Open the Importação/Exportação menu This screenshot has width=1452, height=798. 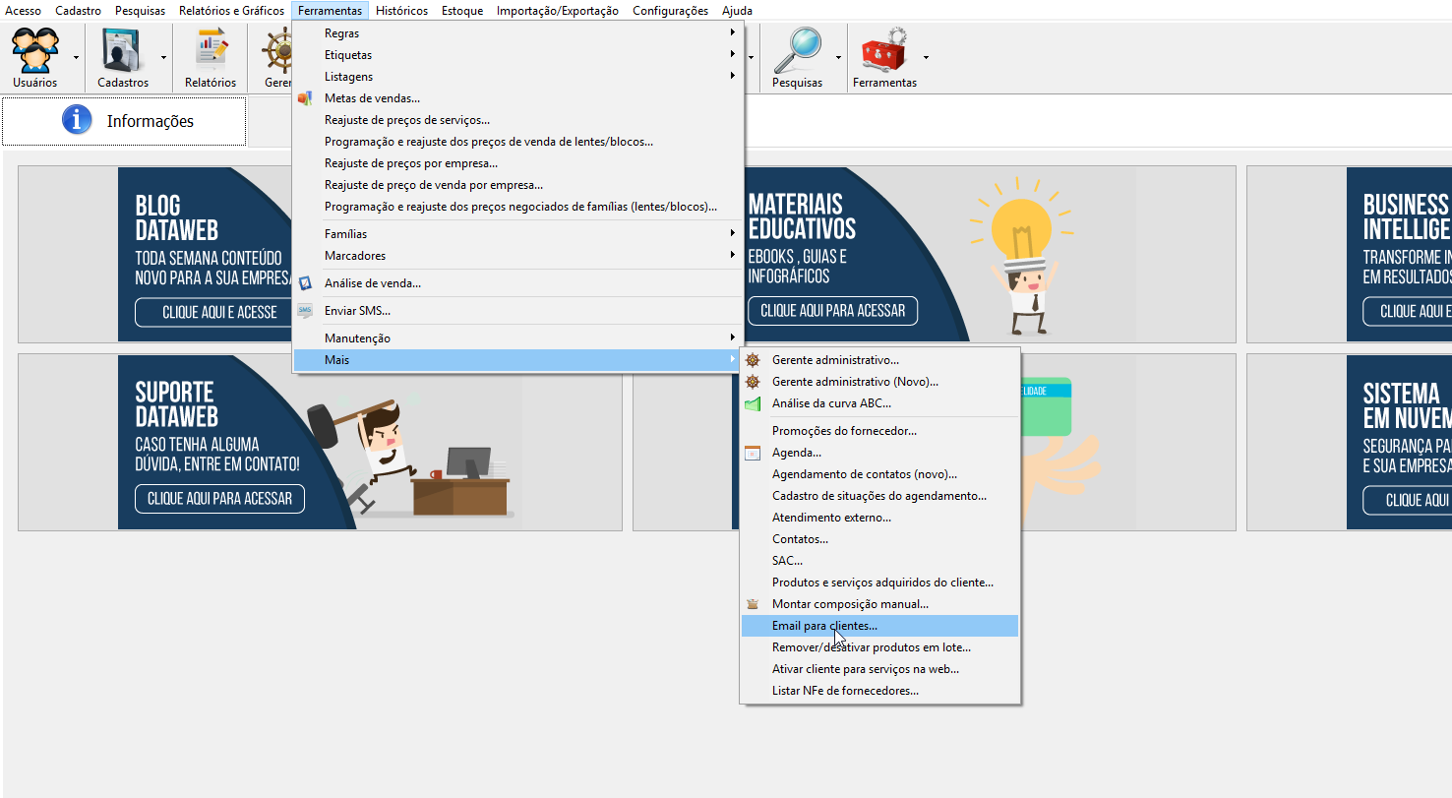point(558,11)
